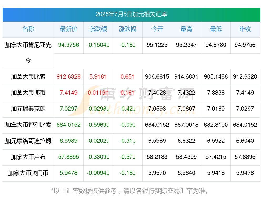Click the green latest price 7.0297

click(69, 109)
